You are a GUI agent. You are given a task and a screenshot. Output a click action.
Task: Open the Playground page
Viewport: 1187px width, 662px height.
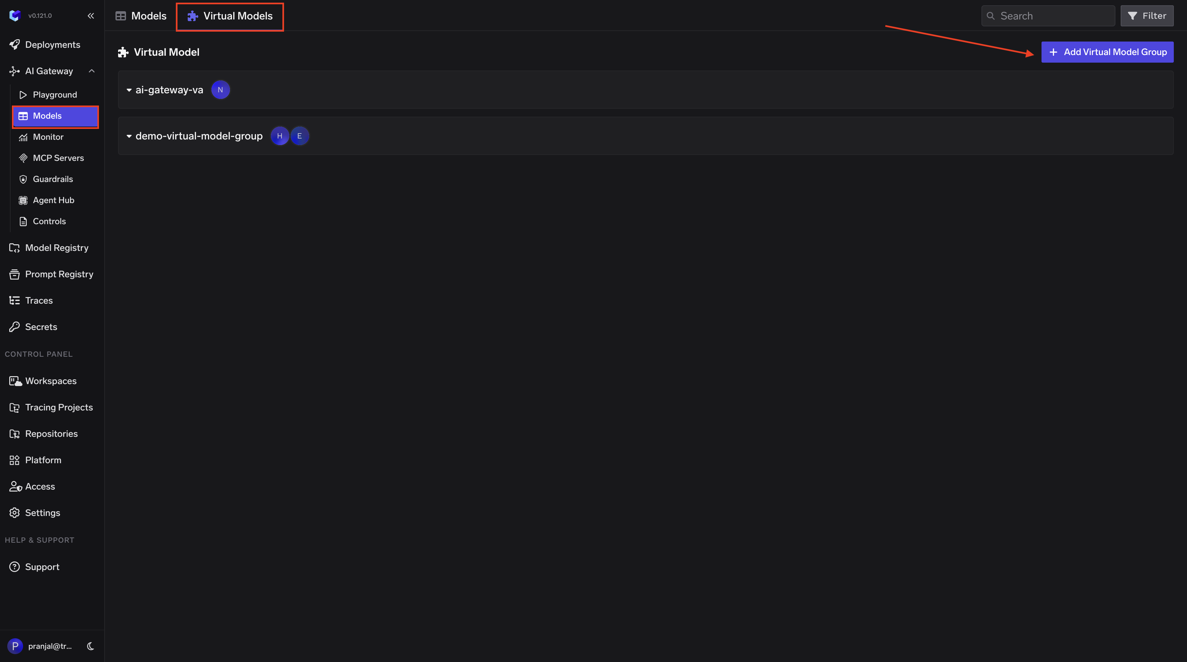[x=55, y=95]
